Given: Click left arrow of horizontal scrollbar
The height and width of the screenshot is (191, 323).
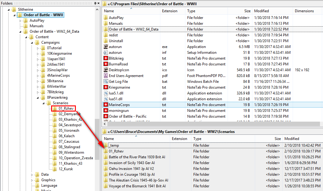Looking at the screenshot, I should (105, 124).
